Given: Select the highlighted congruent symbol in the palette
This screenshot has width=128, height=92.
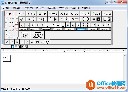Looking at the screenshot, I should 17,27.
